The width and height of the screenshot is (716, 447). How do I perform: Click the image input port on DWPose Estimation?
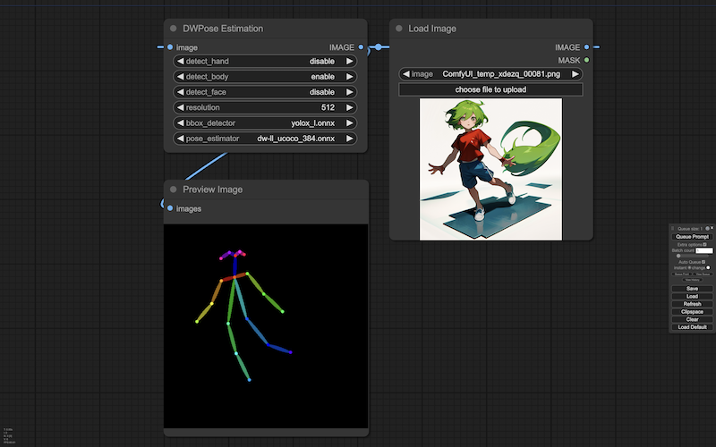click(x=170, y=47)
